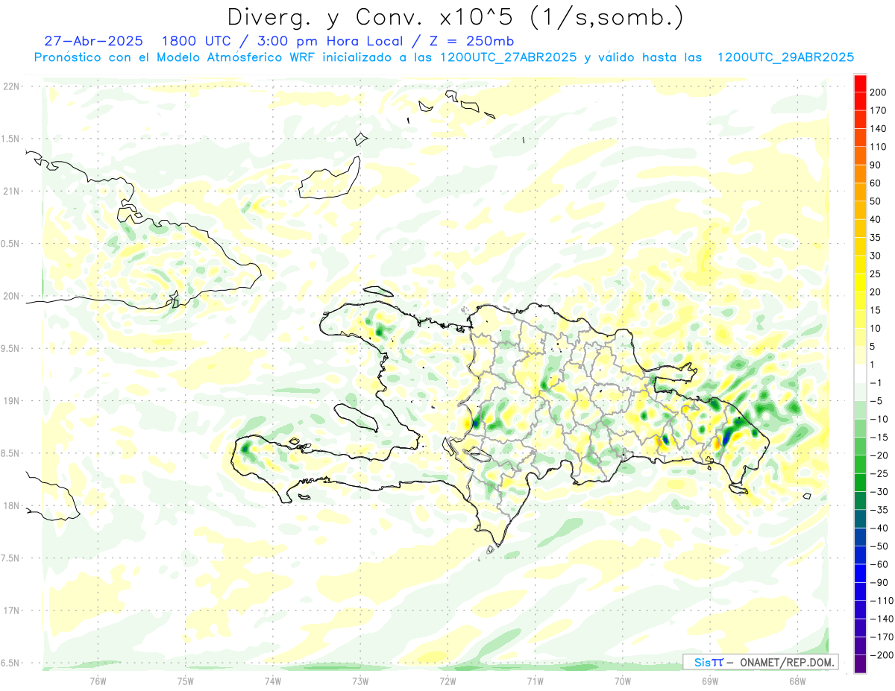The height and width of the screenshot is (691, 895).
Task: Click the "8.5N" latitude label
Action: coord(10,453)
